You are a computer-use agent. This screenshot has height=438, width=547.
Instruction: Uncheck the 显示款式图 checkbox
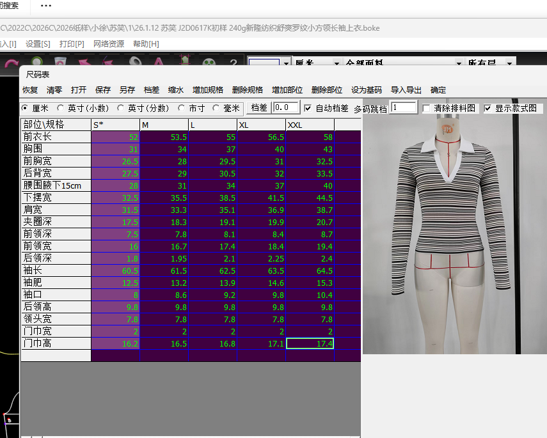(488, 108)
